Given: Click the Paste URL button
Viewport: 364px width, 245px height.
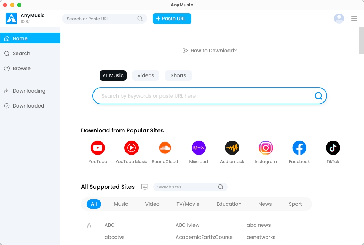Looking at the screenshot, I should 172,19.
